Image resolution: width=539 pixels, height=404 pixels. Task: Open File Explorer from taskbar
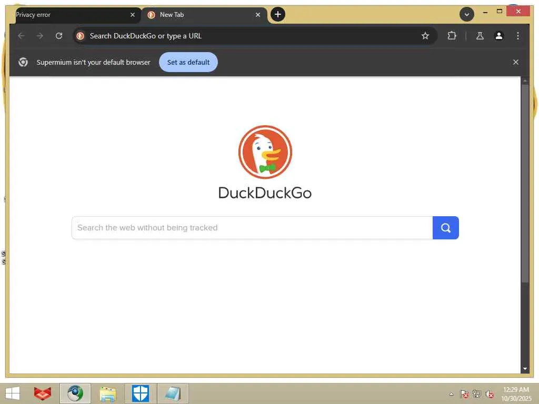107,393
